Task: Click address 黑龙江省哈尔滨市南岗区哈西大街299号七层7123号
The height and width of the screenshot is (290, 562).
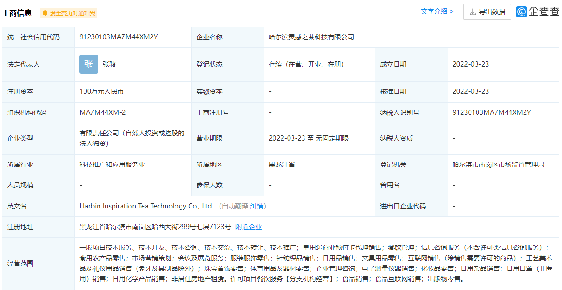Action: pyautogui.click(x=155, y=227)
